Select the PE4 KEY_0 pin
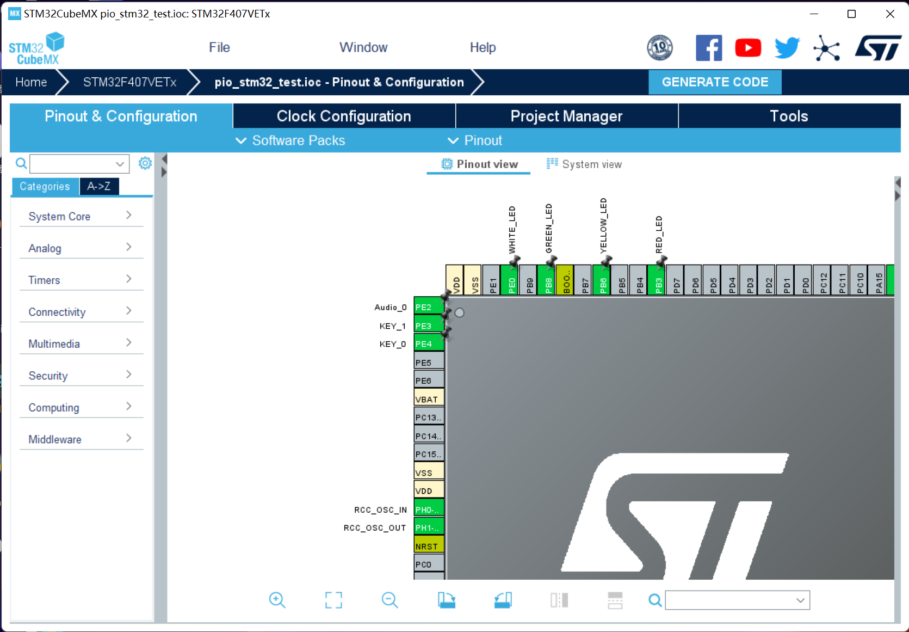 (x=429, y=343)
